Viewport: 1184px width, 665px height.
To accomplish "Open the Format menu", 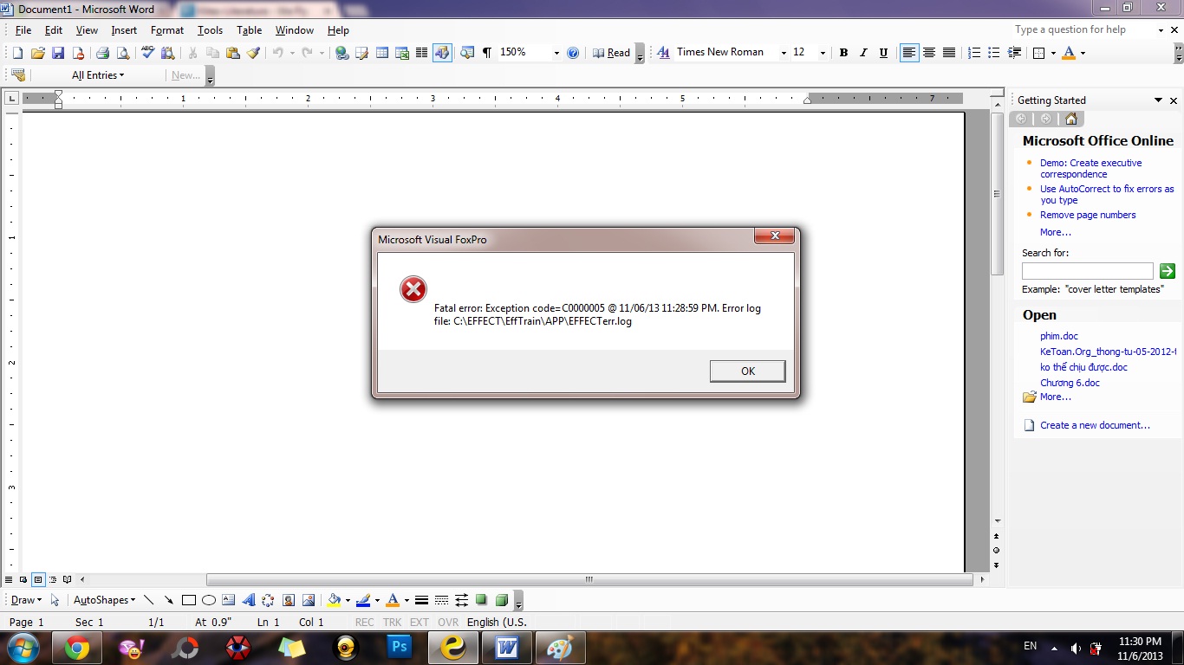I will coord(166,30).
